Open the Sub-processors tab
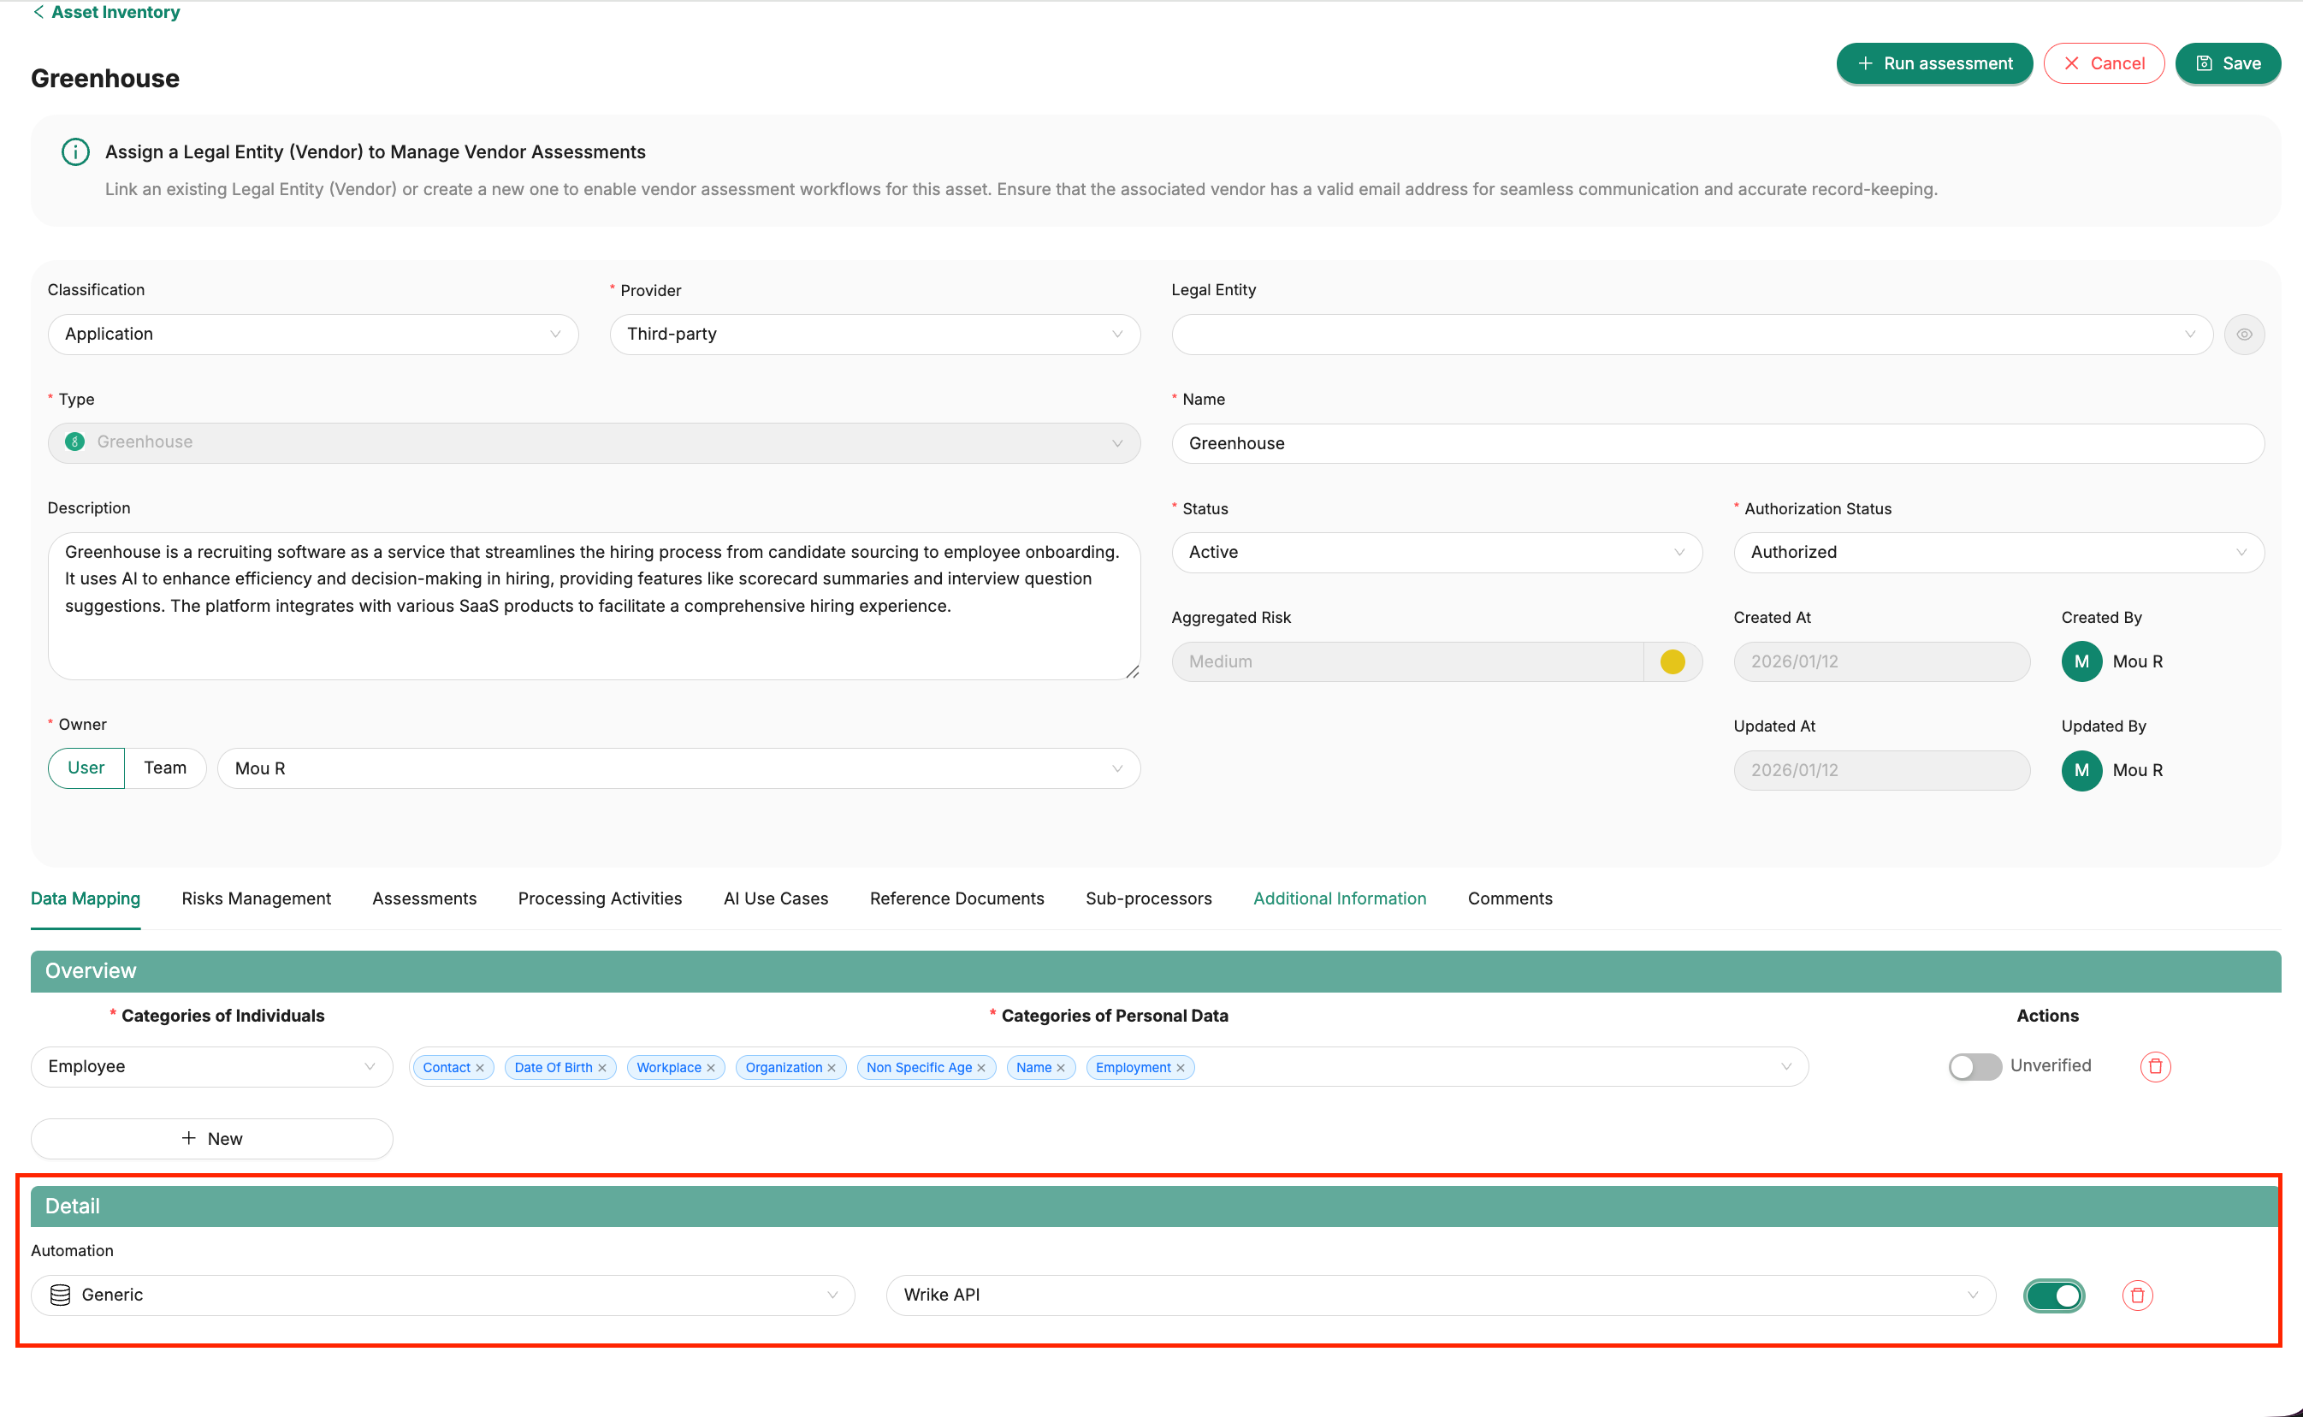 (x=1148, y=898)
